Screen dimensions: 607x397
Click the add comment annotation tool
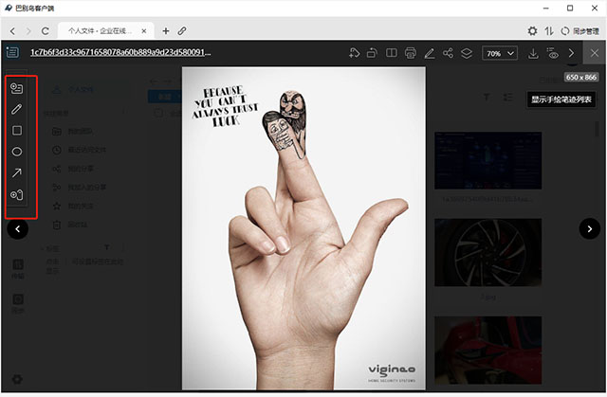[16, 88]
